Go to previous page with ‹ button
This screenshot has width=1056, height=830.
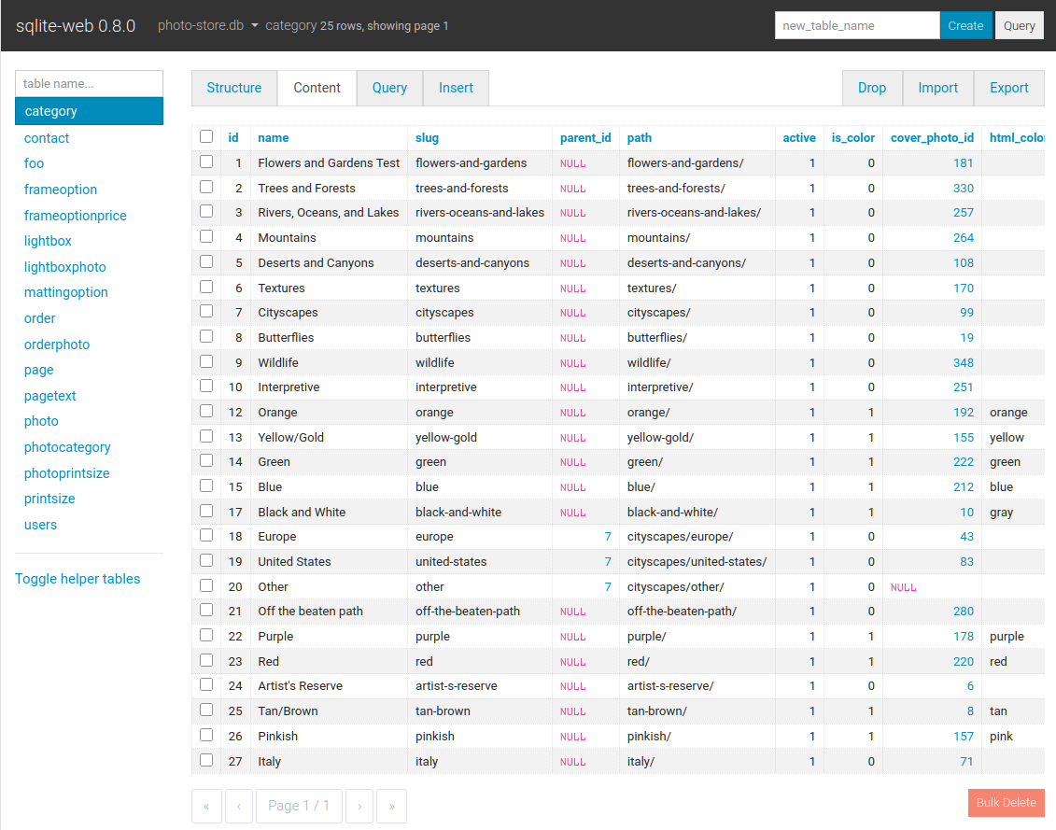click(x=238, y=806)
